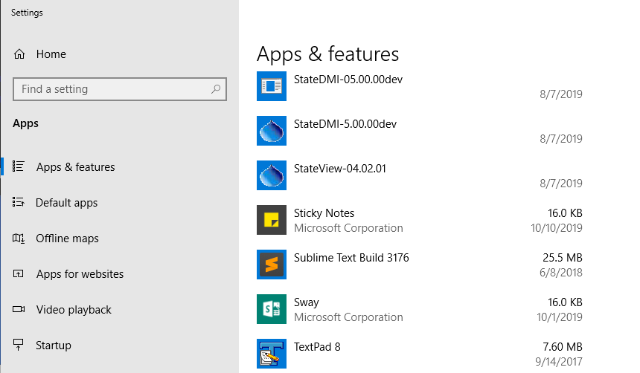
Task: Click the Sway Microsoft Corporation publisher text
Action: [348, 317]
